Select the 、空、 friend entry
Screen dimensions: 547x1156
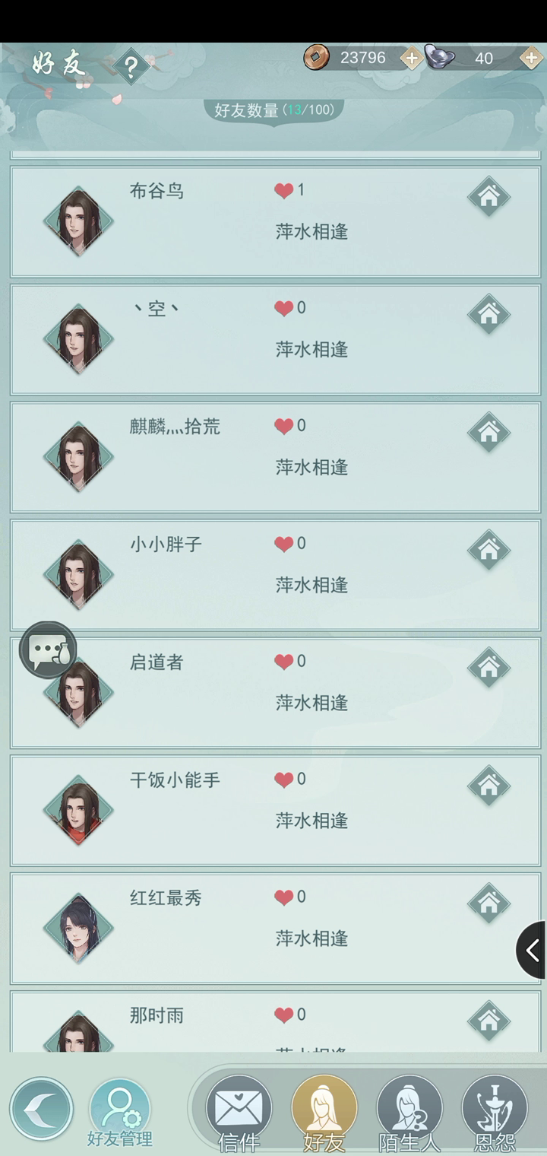point(275,340)
